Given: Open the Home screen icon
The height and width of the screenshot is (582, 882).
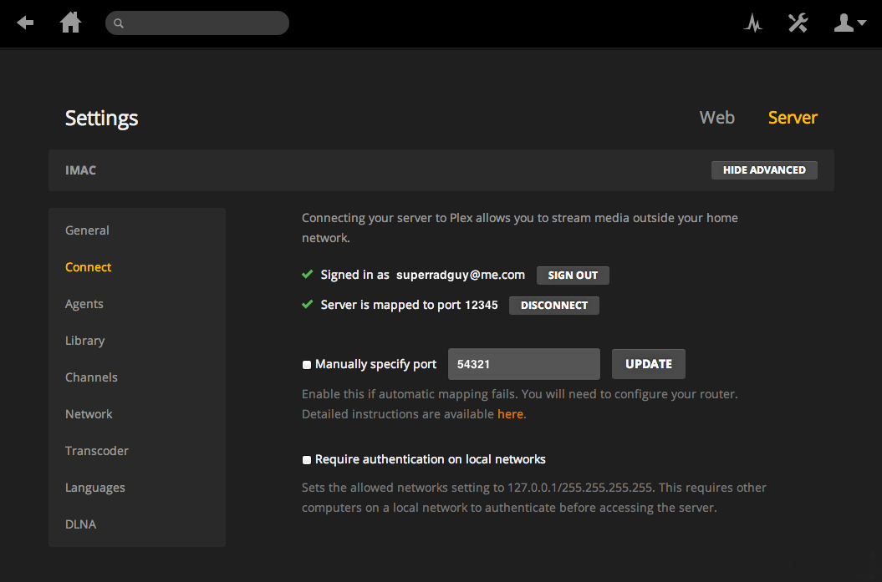Looking at the screenshot, I should [71, 23].
